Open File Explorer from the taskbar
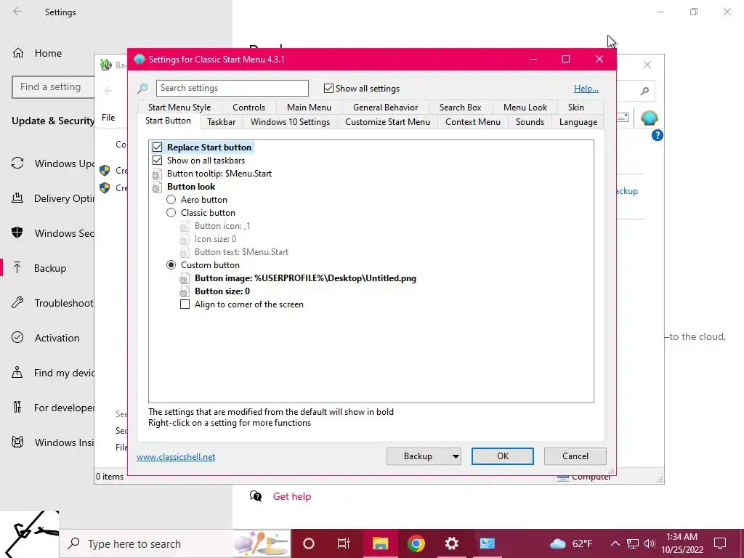 pos(380,543)
